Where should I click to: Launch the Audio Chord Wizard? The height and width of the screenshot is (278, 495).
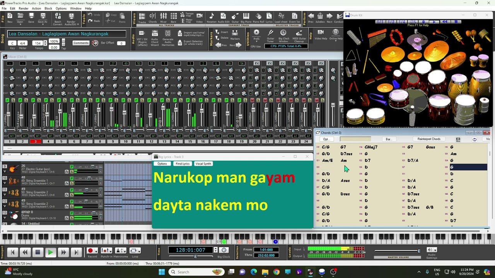[x=155, y=38]
